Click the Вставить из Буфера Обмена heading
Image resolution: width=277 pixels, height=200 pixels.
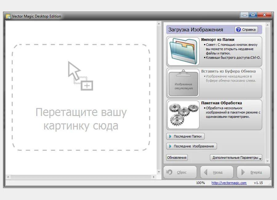pos(228,71)
